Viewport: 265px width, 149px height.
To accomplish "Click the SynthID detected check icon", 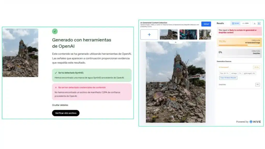I will click(x=56, y=73).
